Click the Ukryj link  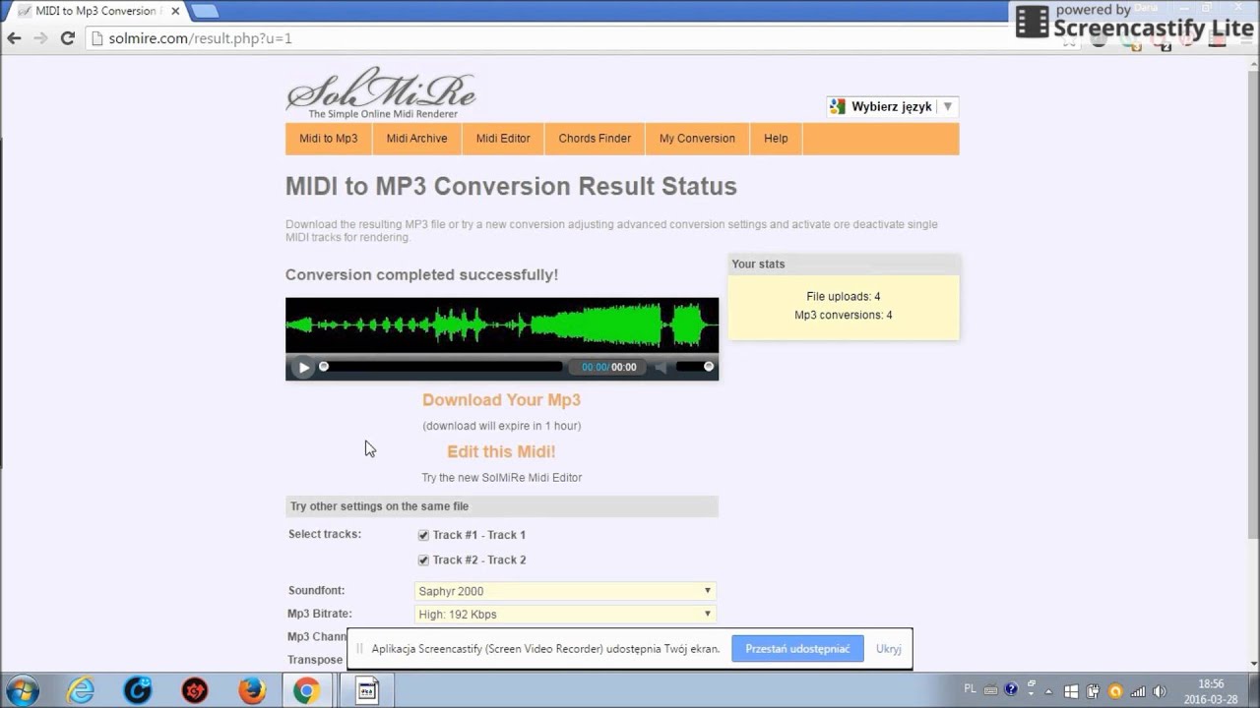[888, 649]
